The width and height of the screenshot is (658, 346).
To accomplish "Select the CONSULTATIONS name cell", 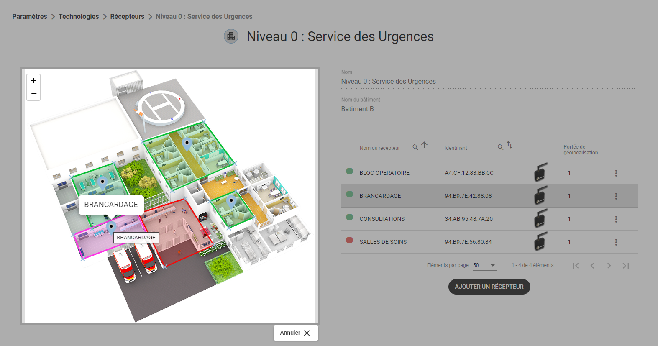I will [382, 219].
